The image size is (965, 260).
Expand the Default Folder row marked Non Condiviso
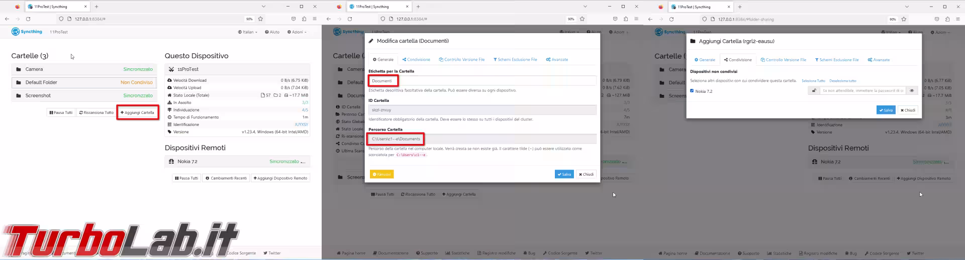[x=83, y=82]
